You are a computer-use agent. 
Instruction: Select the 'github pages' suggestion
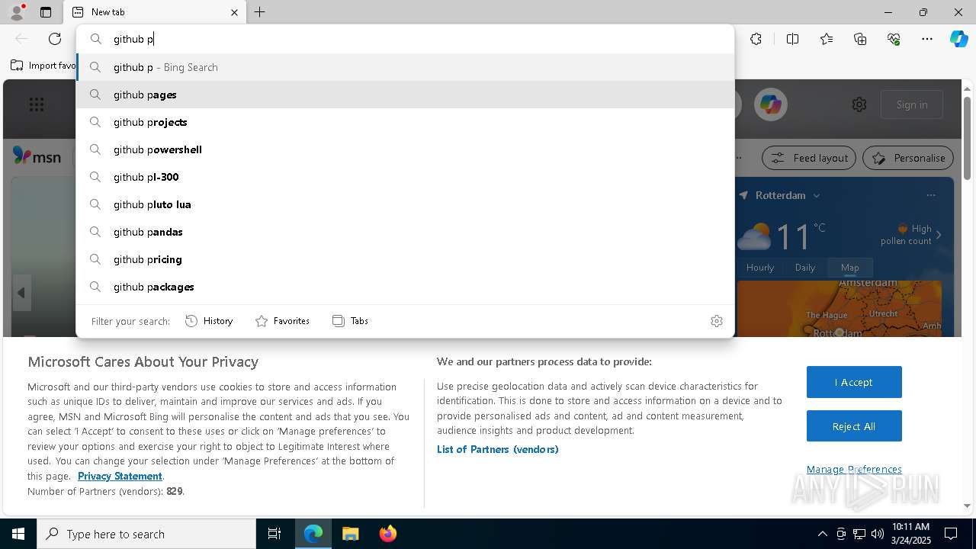pos(405,95)
